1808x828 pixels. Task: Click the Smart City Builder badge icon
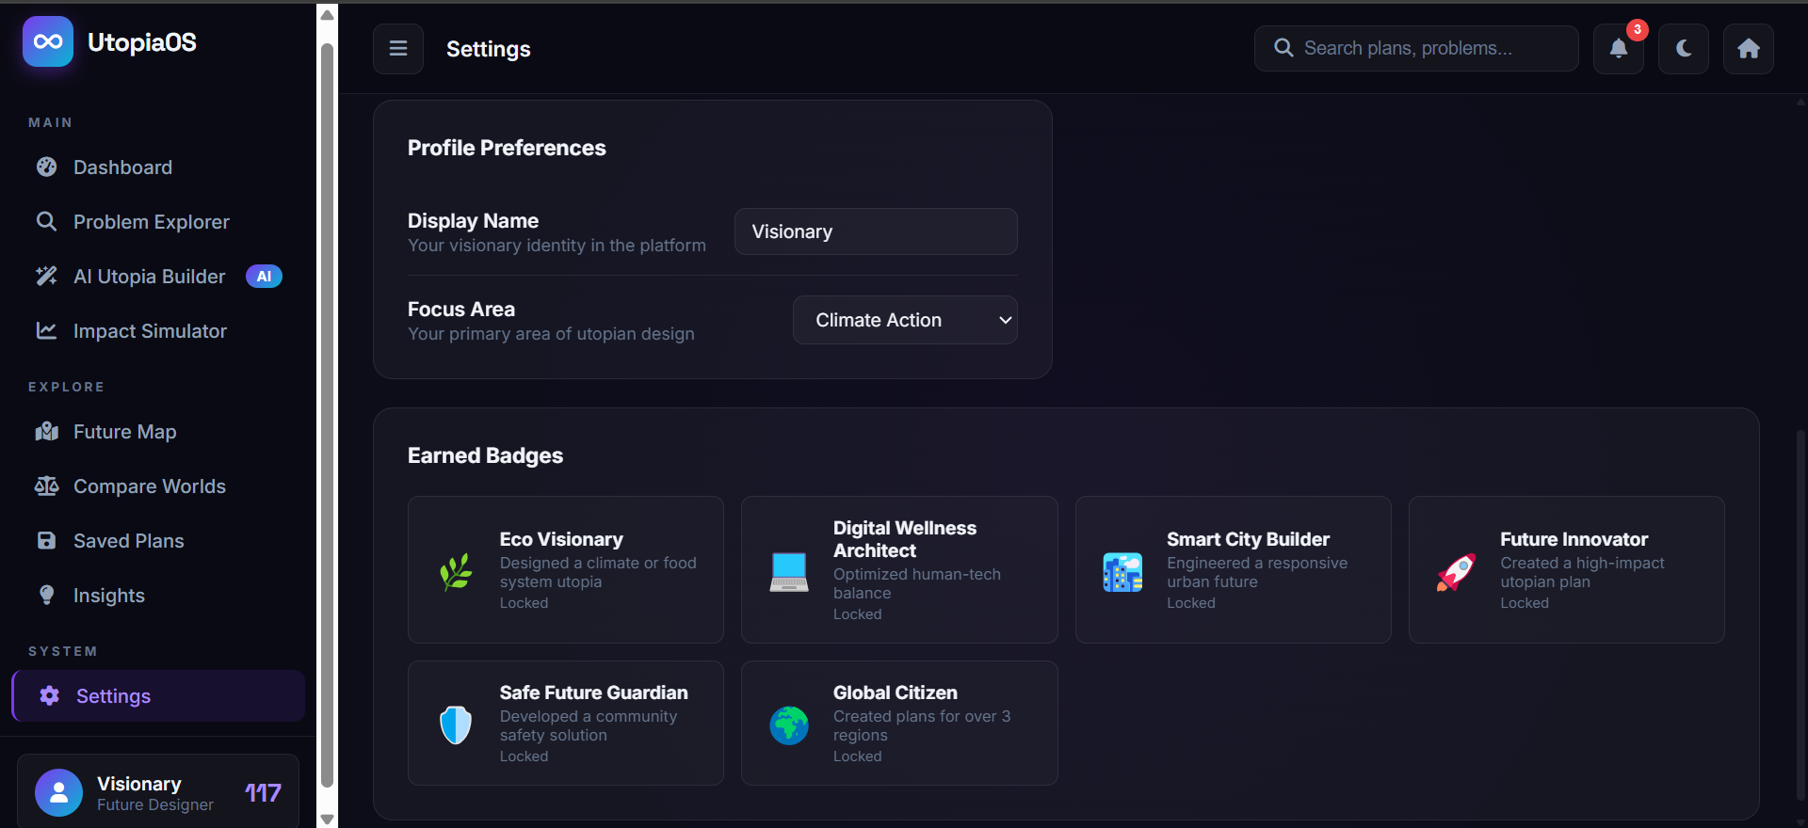(x=1122, y=571)
